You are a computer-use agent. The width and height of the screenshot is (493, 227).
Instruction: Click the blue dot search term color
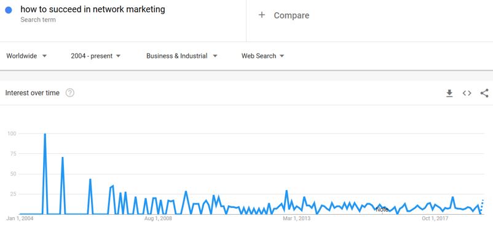click(9, 10)
